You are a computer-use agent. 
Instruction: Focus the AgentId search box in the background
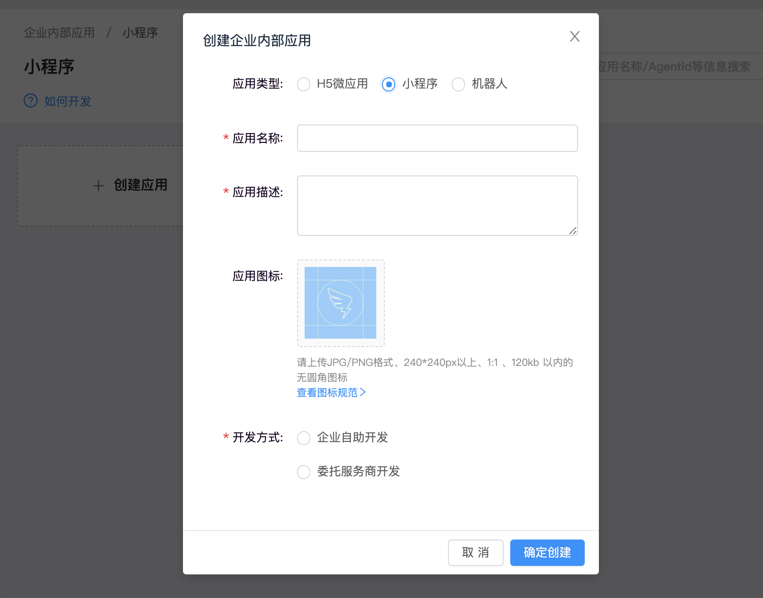pyautogui.click(x=679, y=67)
